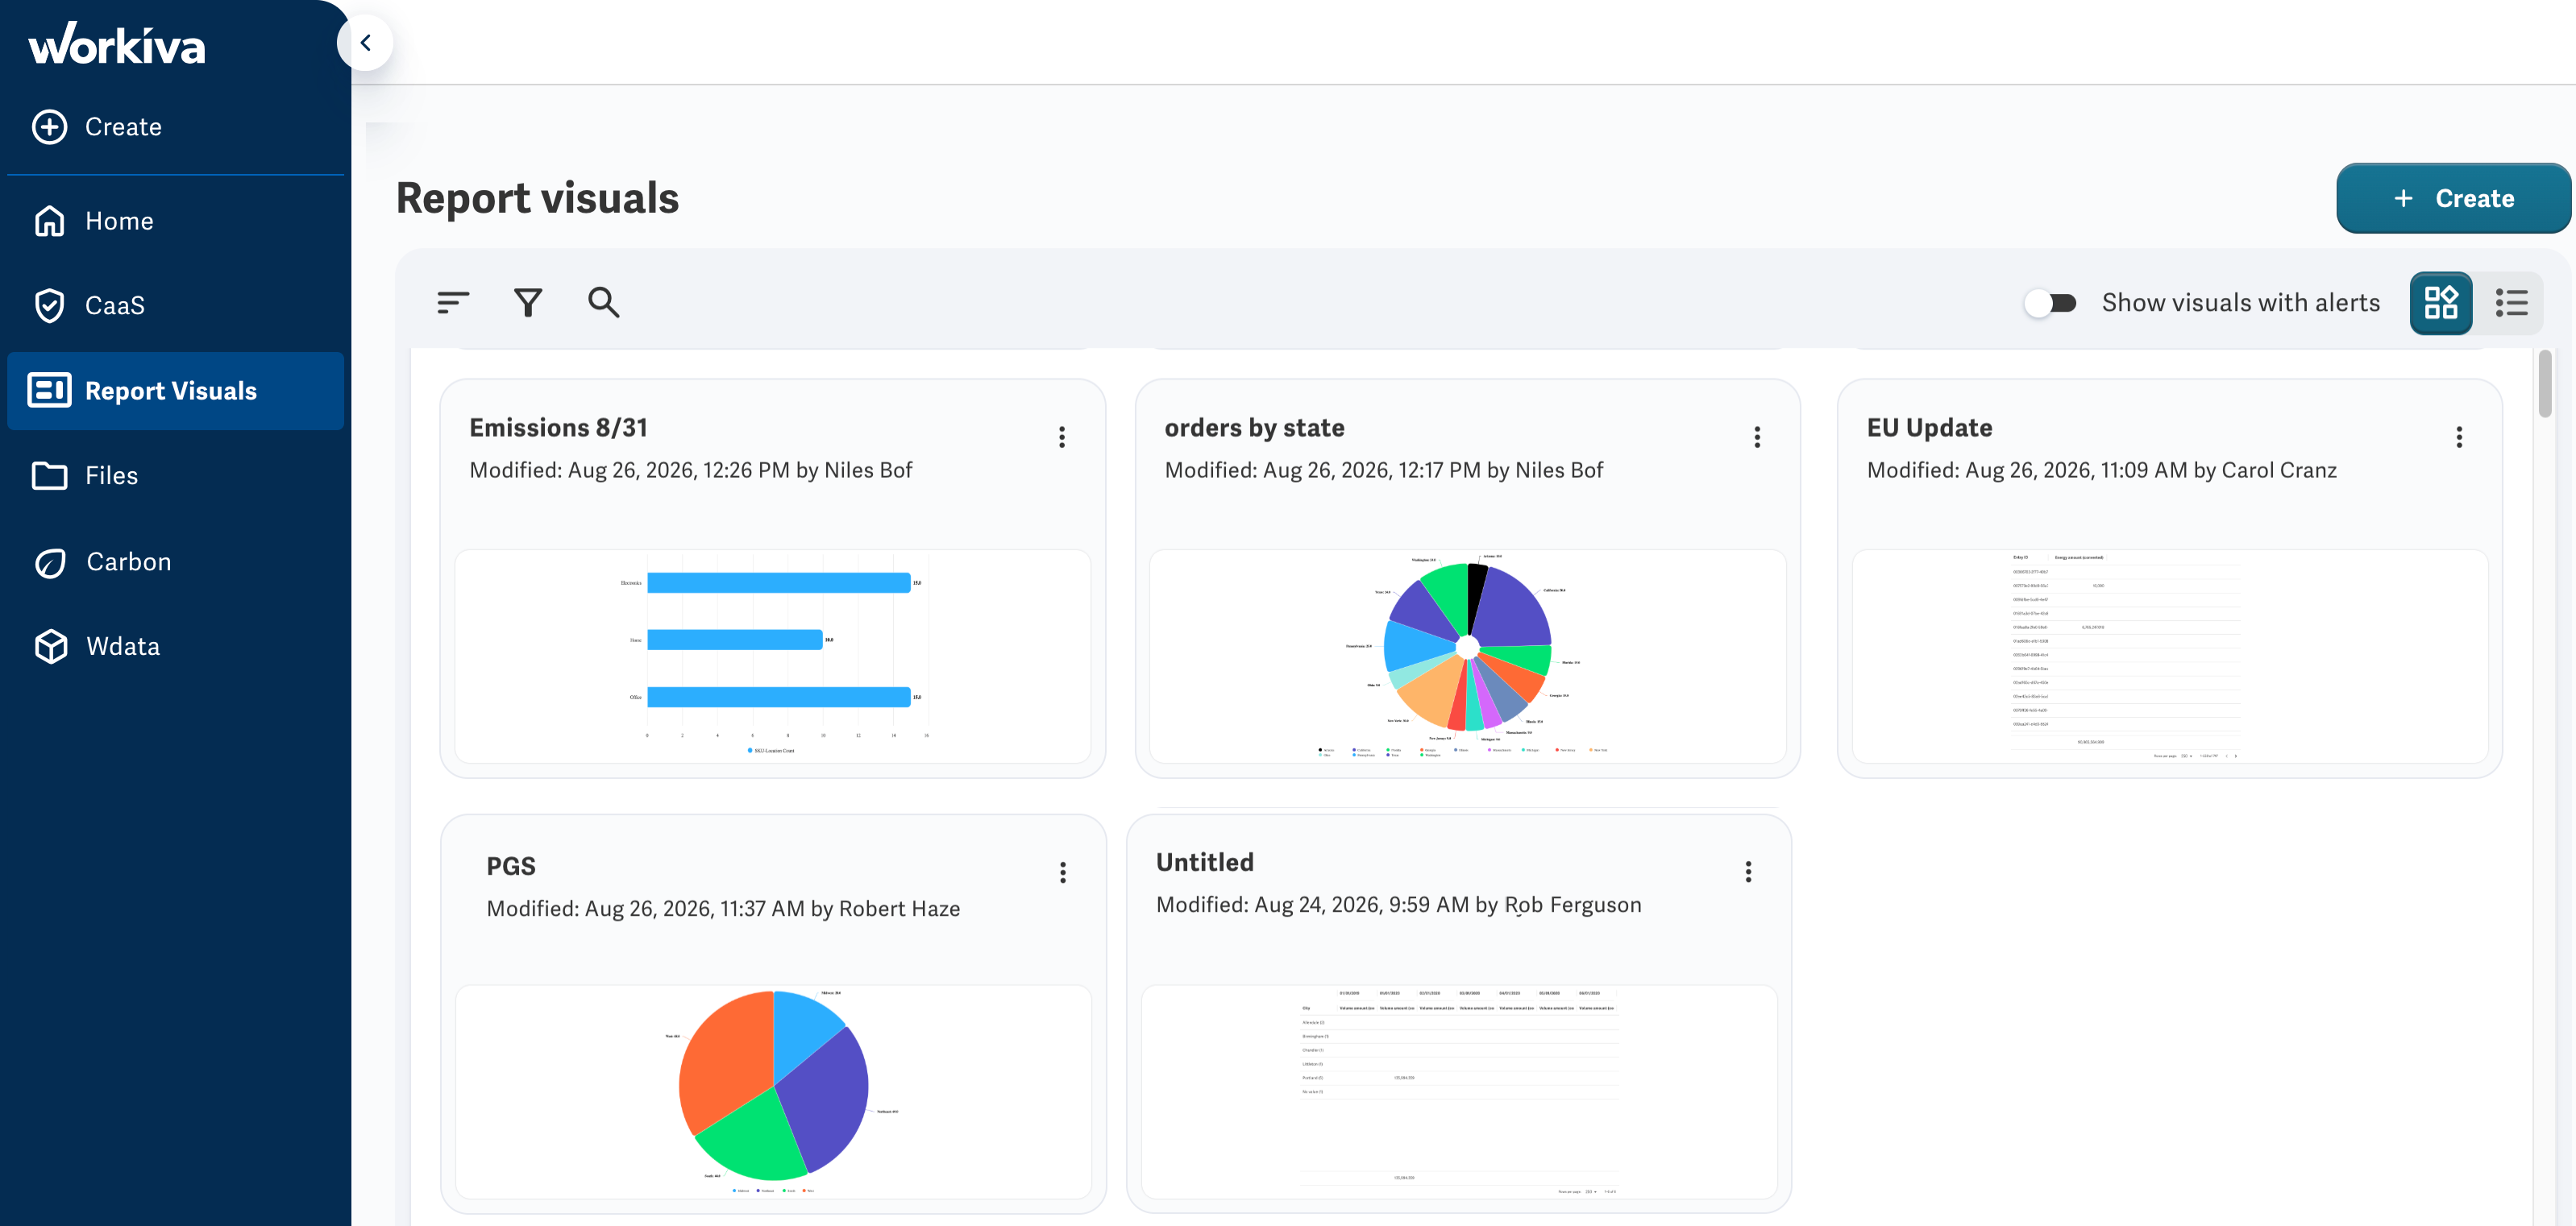This screenshot has height=1226, width=2576.
Task: Go to CaaS section
Action: 175,304
